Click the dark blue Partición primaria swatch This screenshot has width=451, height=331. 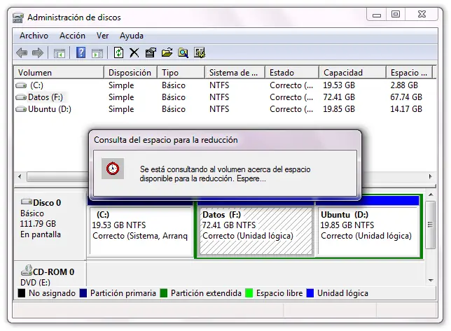tap(83, 293)
